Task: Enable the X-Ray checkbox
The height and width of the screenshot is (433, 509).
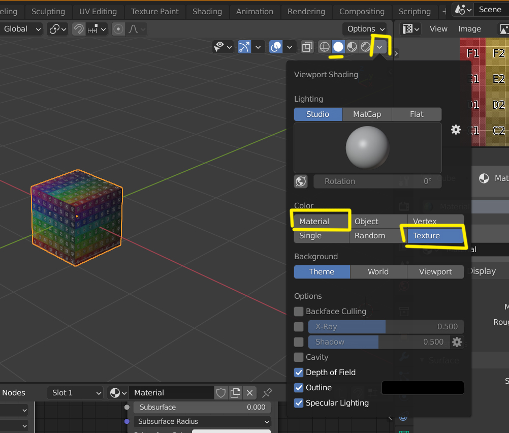Action: point(299,327)
